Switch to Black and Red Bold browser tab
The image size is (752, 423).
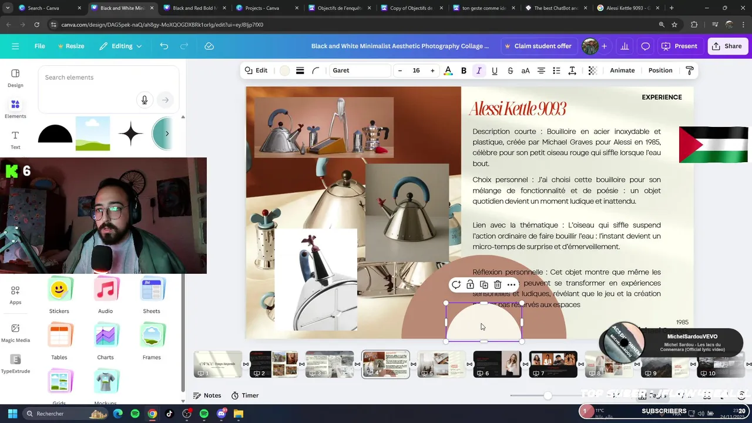click(x=194, y=8)
